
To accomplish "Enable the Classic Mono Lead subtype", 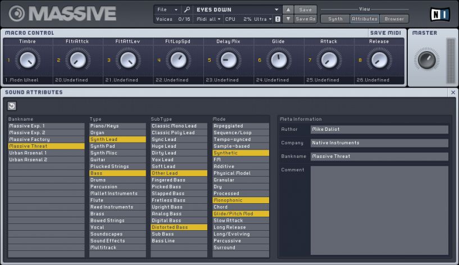I will click(179, 126).
